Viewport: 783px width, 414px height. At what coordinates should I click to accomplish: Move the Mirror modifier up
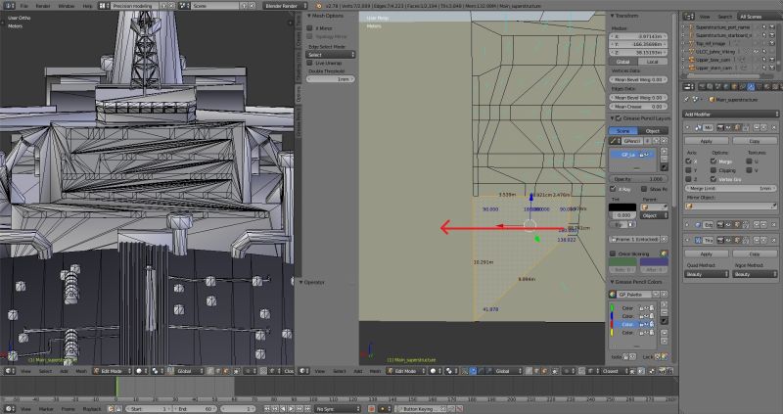757,128
